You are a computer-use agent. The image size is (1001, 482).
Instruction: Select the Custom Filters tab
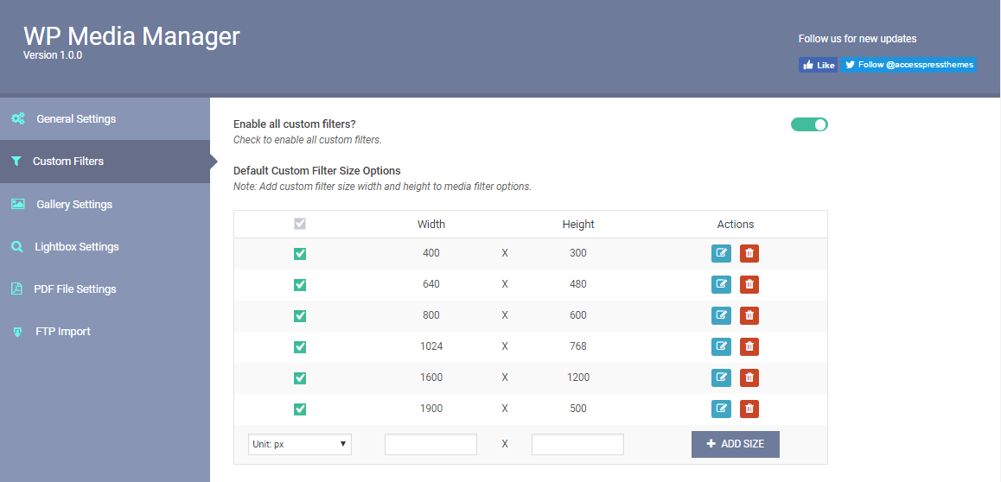tap(105, 162)
